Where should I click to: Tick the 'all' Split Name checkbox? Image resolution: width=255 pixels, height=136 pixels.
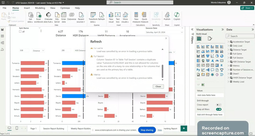tap(20, 32)
